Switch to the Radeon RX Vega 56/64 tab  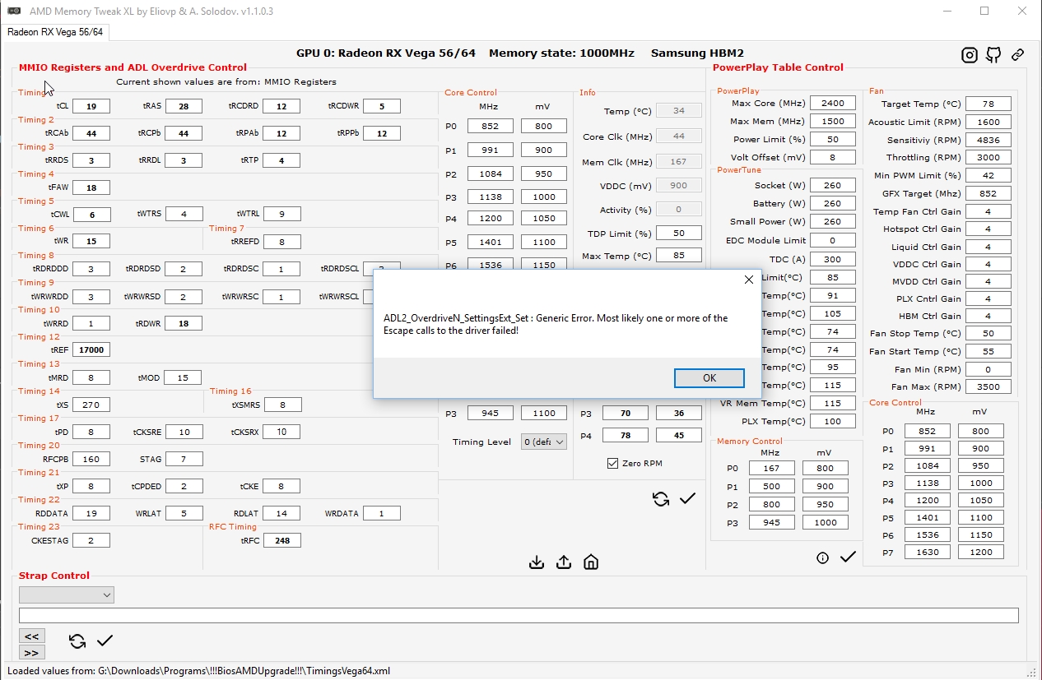54,32
